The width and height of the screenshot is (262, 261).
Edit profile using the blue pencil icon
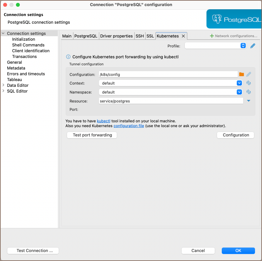(253, 46)
